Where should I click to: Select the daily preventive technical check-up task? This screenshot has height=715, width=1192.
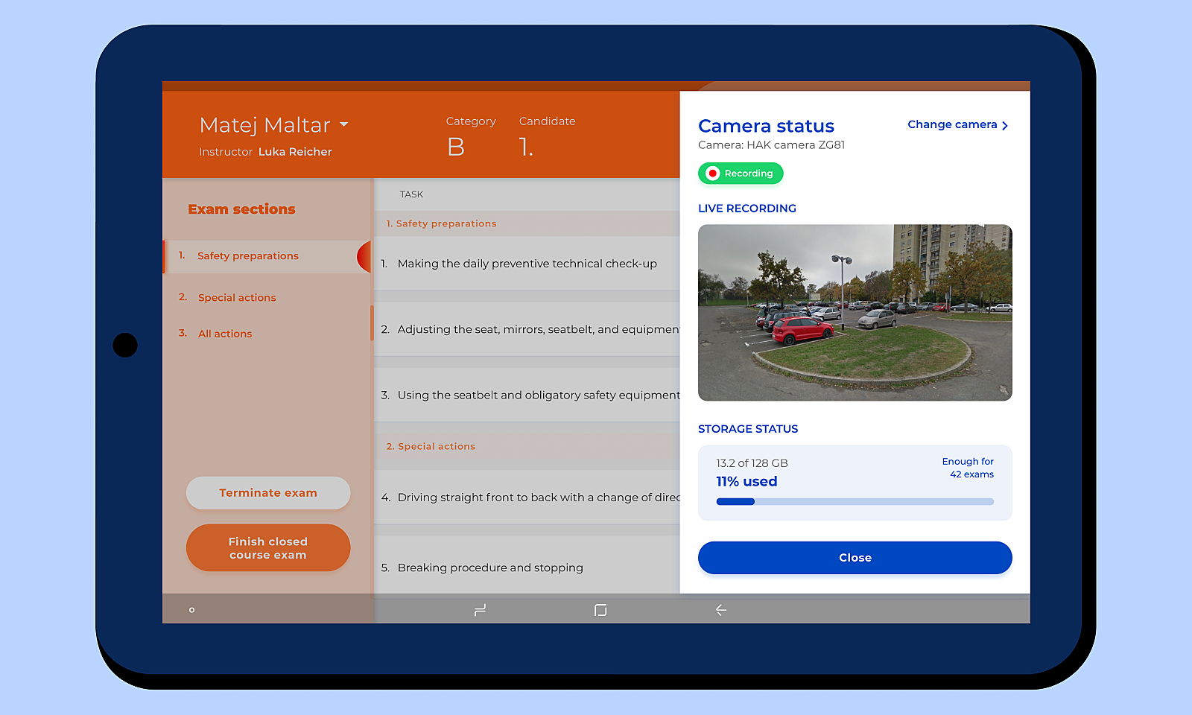coord(527,264)
